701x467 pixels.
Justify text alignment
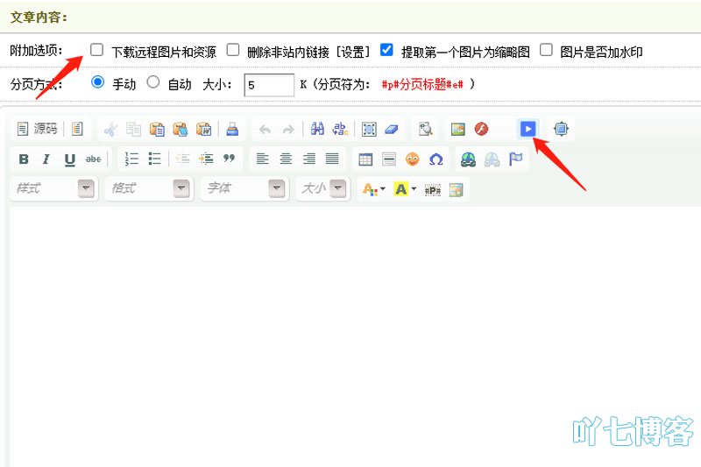pyautogui.click(x=332, y=159)
